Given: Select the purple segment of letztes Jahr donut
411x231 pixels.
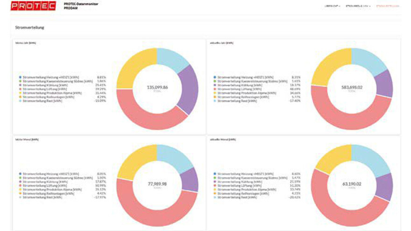Looking at the screenshot, I should tap(190, 89).
